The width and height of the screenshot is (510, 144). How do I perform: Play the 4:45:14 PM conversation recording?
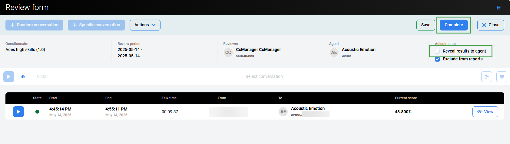[18, 112]
